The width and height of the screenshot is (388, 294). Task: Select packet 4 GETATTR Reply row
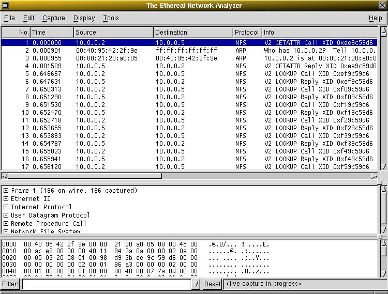pos(189,66)
